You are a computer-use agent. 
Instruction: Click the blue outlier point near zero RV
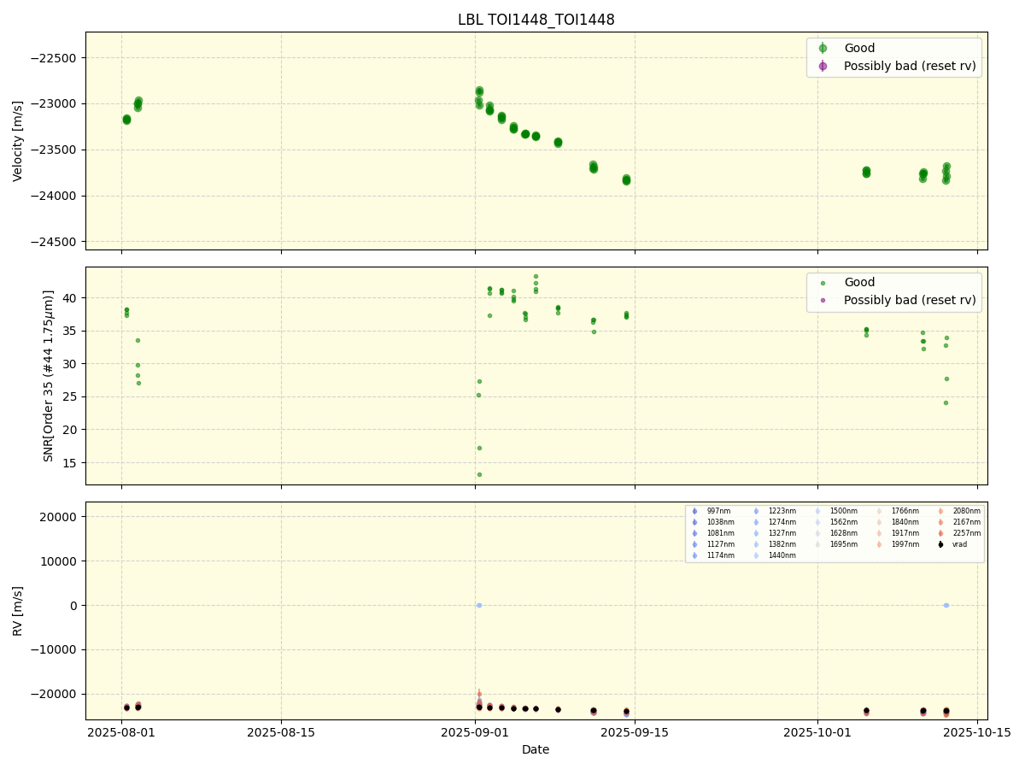(x=478, y=605)
